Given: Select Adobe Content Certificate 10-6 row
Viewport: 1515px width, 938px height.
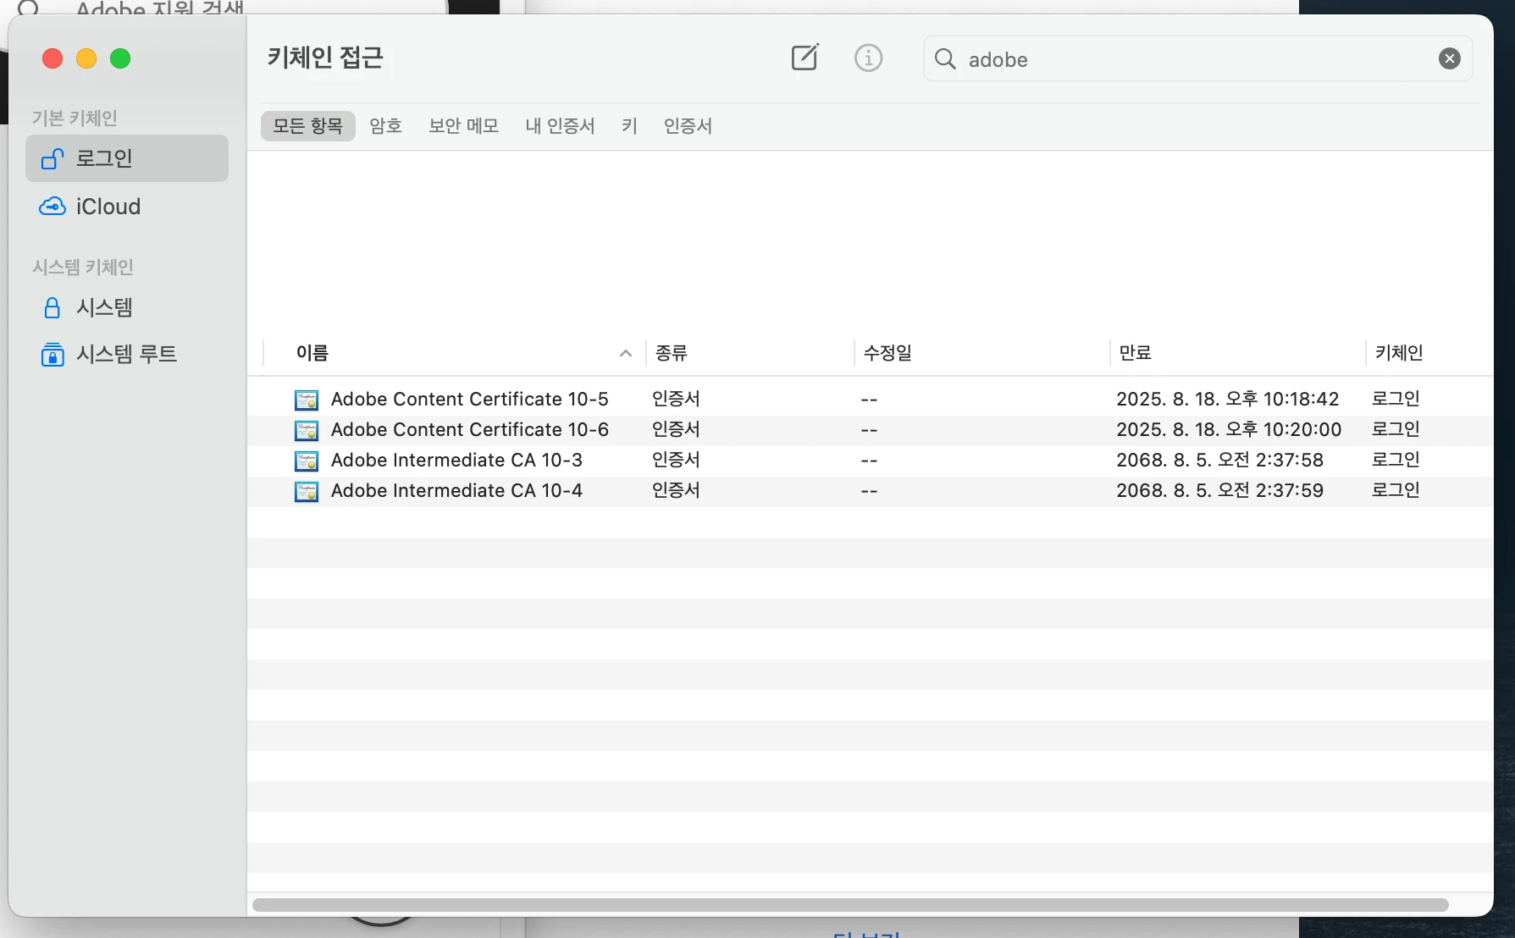Looking at the screenshot, I should (x=870, y=429).
